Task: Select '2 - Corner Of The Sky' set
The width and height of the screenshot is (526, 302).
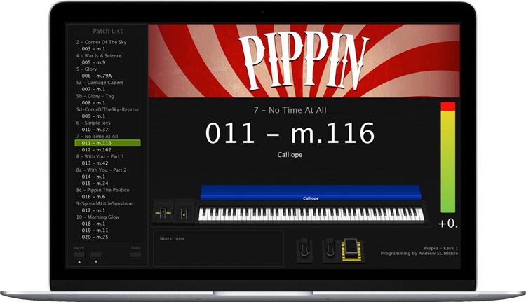Action: point(101,42)
